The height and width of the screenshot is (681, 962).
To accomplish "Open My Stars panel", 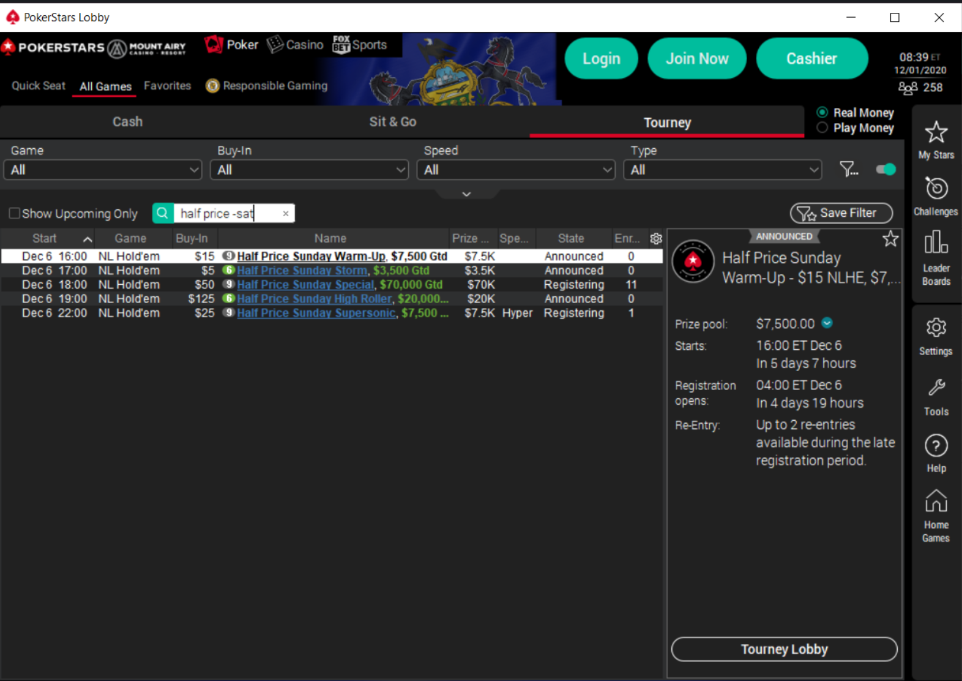I will 936,140.
